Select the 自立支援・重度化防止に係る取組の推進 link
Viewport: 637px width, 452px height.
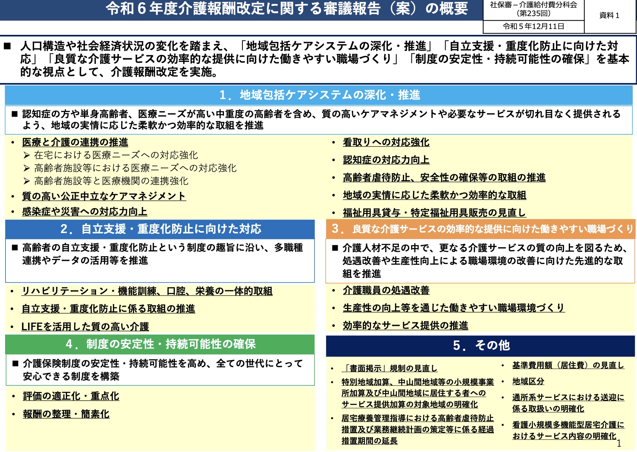(108, 309)
